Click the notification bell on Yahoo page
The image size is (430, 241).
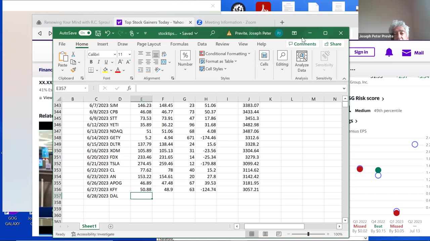(389, 53)
